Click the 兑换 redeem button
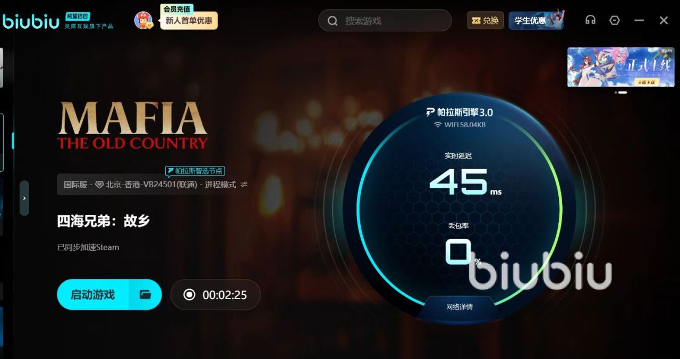The height and width of the screenshot is (359, 680). coord(486,20)
